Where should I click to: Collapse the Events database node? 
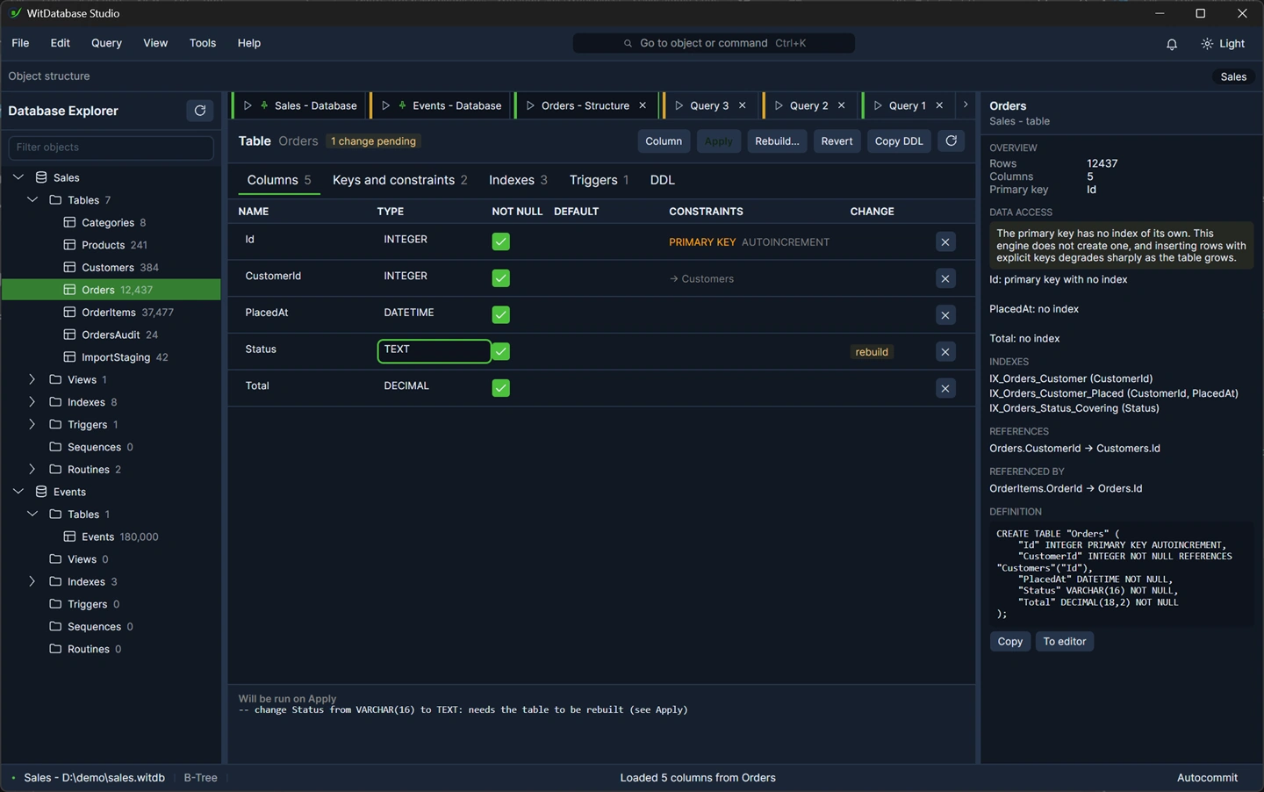coord(18,492)
